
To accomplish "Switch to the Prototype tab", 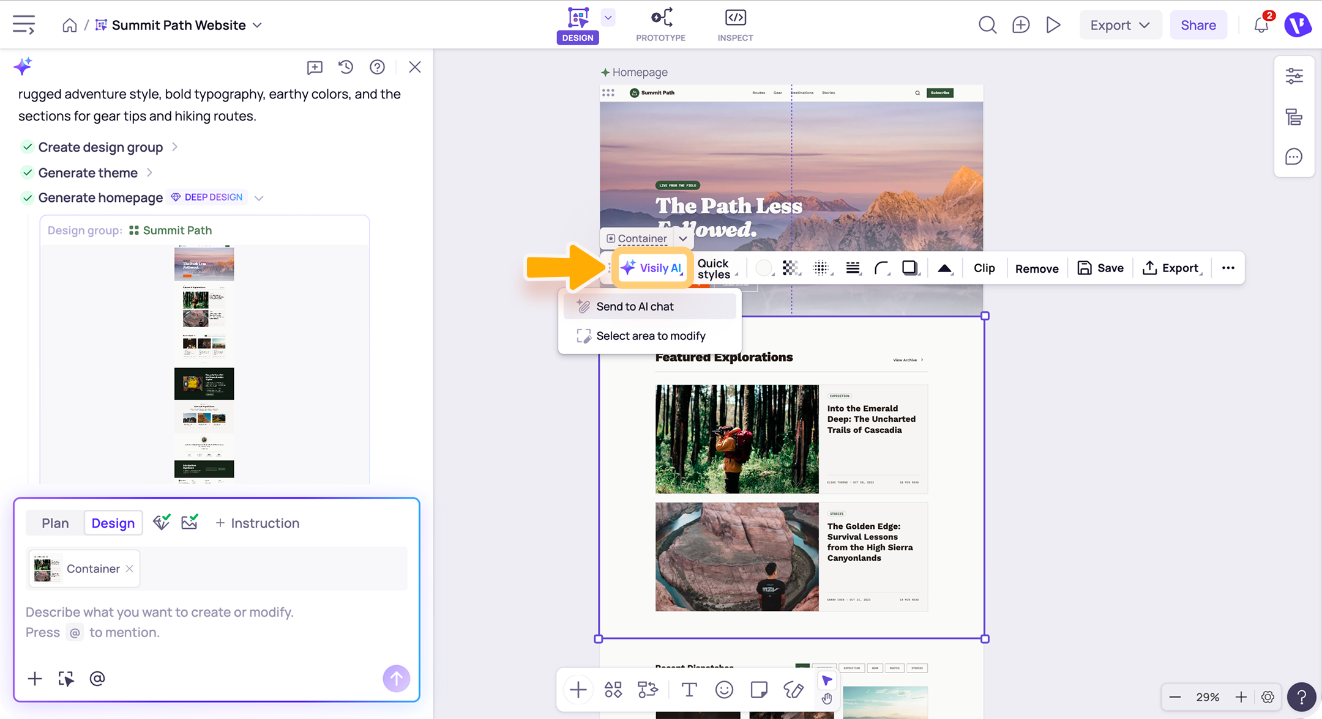I will [660, 25].
